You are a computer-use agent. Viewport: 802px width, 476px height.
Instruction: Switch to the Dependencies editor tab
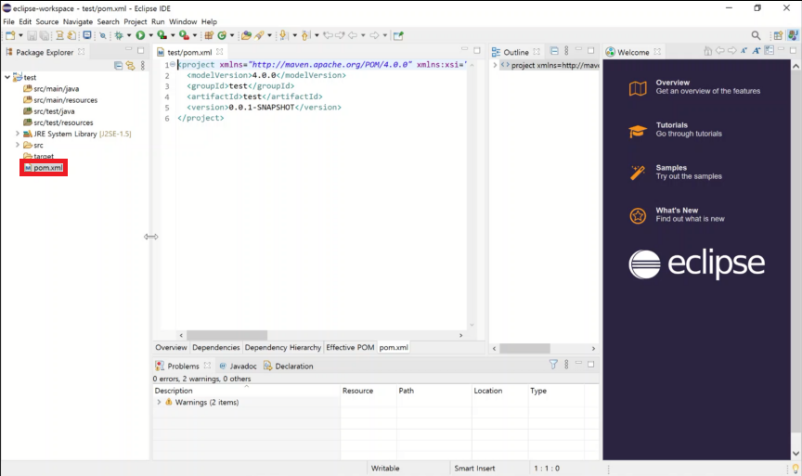click(216, 347)
